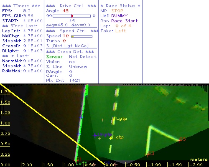
Task: Click the red Angle slider indicator
Action: (x=72, y=16)
